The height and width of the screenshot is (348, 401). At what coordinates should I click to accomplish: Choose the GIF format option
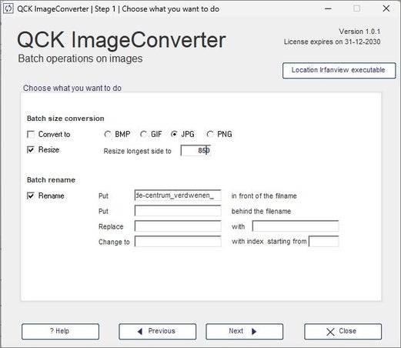point(143,134)
